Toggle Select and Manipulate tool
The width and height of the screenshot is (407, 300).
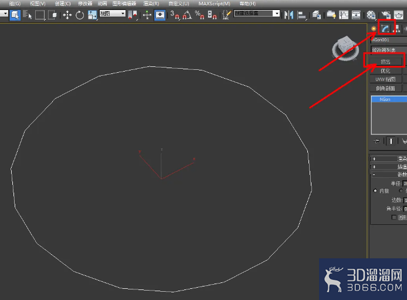point(147,15)
